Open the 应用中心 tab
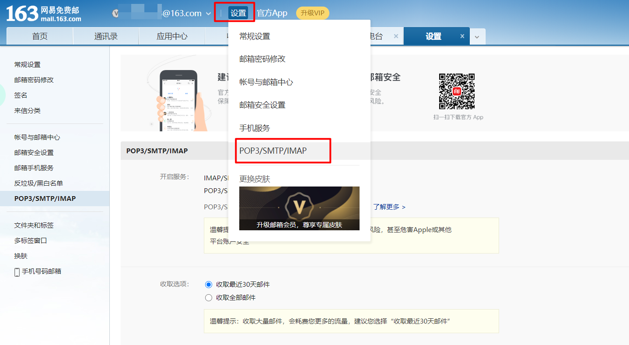Screen dimensions: 629x345 pos(171,36)
